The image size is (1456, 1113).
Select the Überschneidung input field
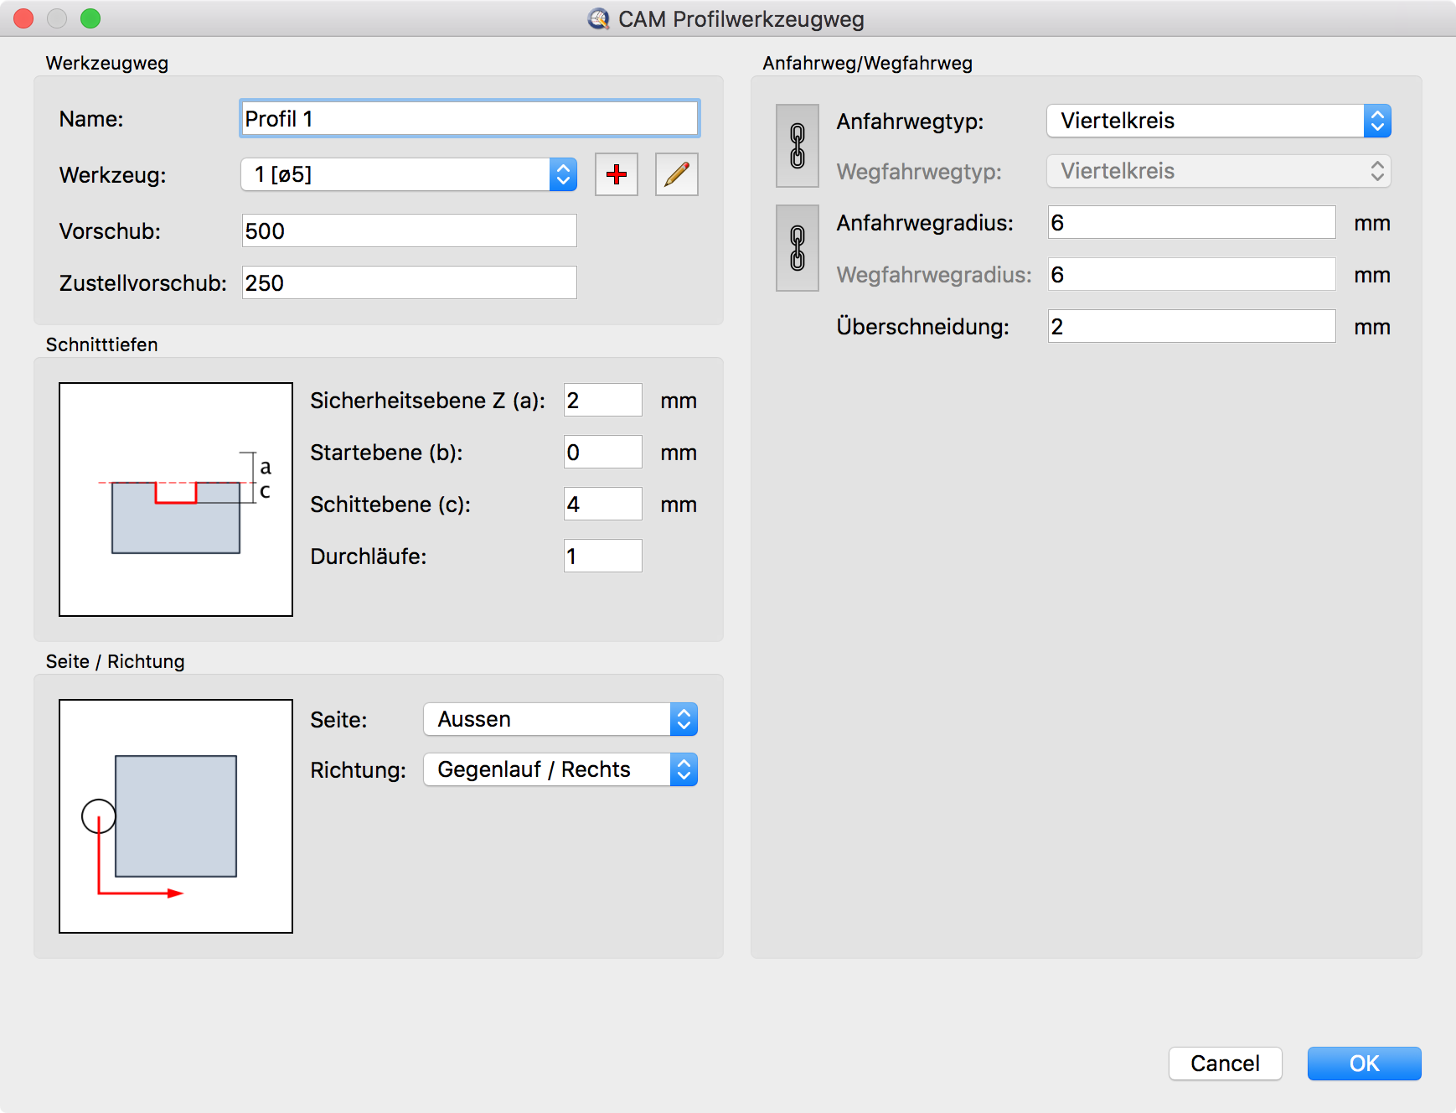[1190, 327]
